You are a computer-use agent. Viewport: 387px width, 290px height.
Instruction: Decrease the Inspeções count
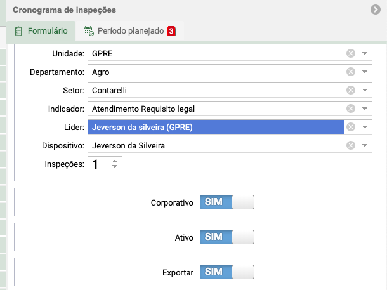coord(115,166)
